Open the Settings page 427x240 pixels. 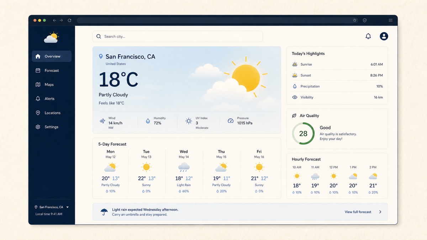(x=52, y=127)
